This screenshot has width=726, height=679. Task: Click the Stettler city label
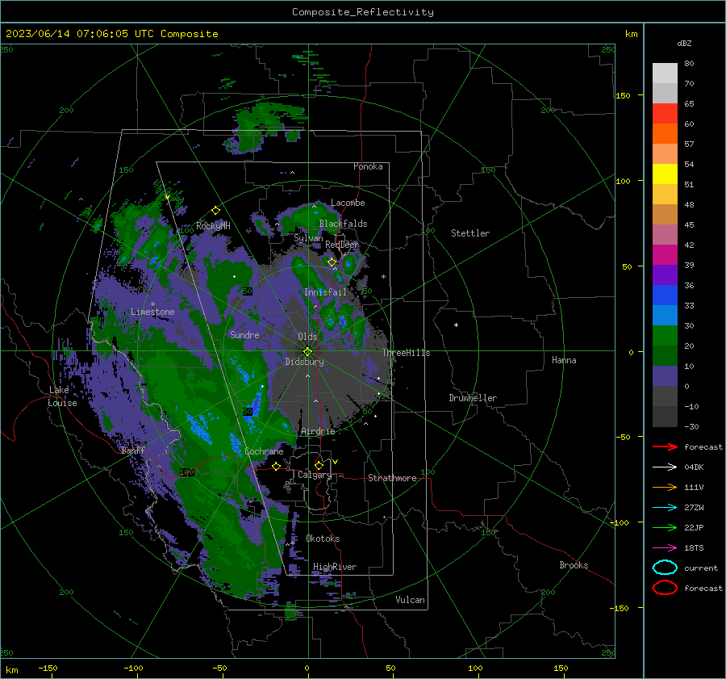click(x=470, y=233)
